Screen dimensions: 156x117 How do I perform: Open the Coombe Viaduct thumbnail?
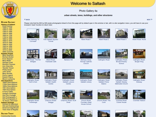pos(139,94)
